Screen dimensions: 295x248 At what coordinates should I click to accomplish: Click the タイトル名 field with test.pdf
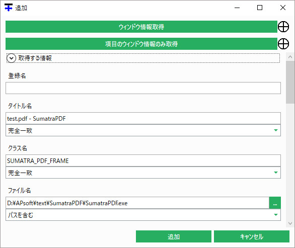click(143, 118)
